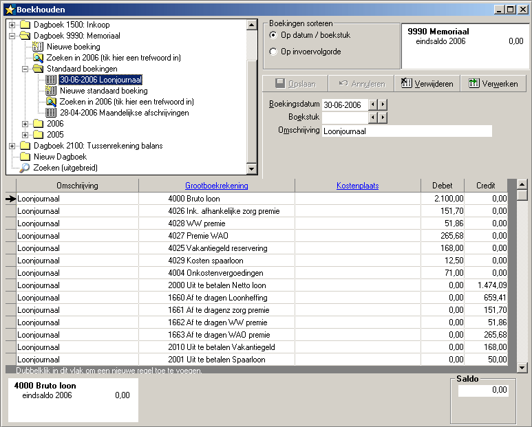Click the Dagboek 2100 Tussenrekening folder icon
532x427 pixels.
click(25, 146)
